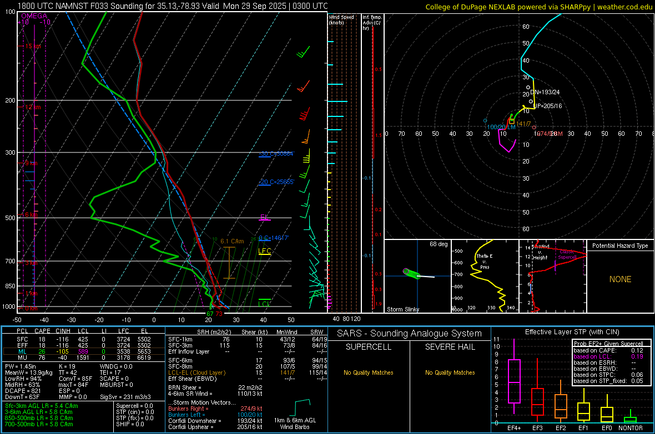Click the magenta EL label at 500 mb
The width and height of the screenshot is (655, 434).
(264, 217)
